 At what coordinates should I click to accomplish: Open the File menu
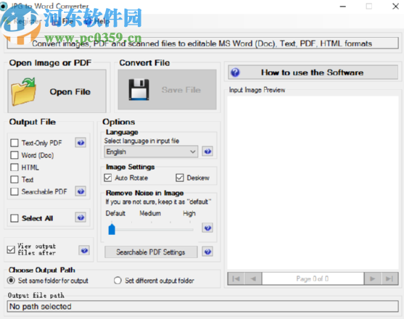pyautogui.click(x=63, y=21)
